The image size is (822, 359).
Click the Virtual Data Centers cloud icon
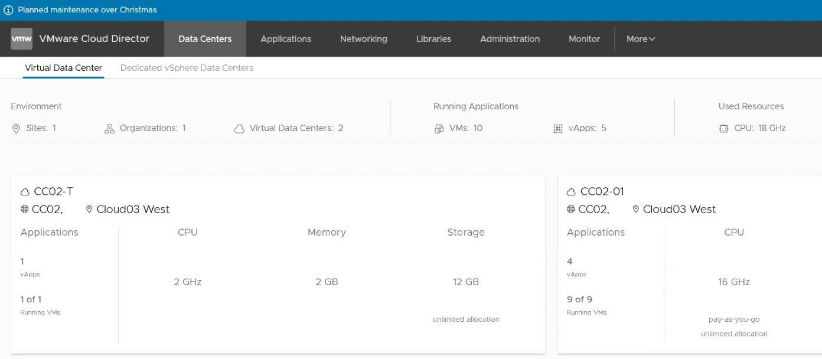pos(239,128)
